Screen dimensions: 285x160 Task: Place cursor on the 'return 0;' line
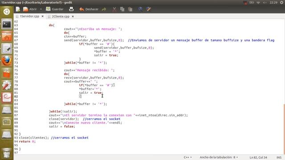click(27, 141)
